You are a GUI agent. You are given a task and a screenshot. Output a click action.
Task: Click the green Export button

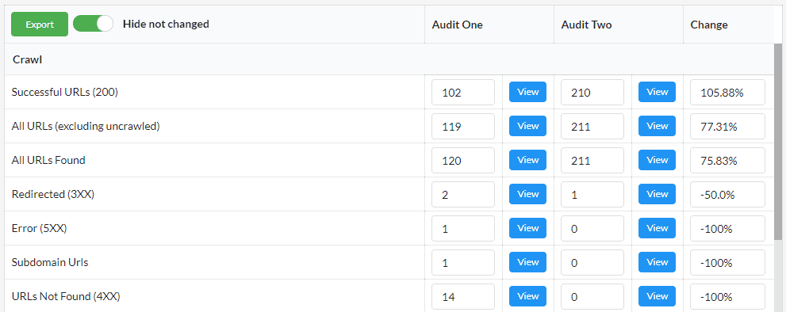coord(40,24)
